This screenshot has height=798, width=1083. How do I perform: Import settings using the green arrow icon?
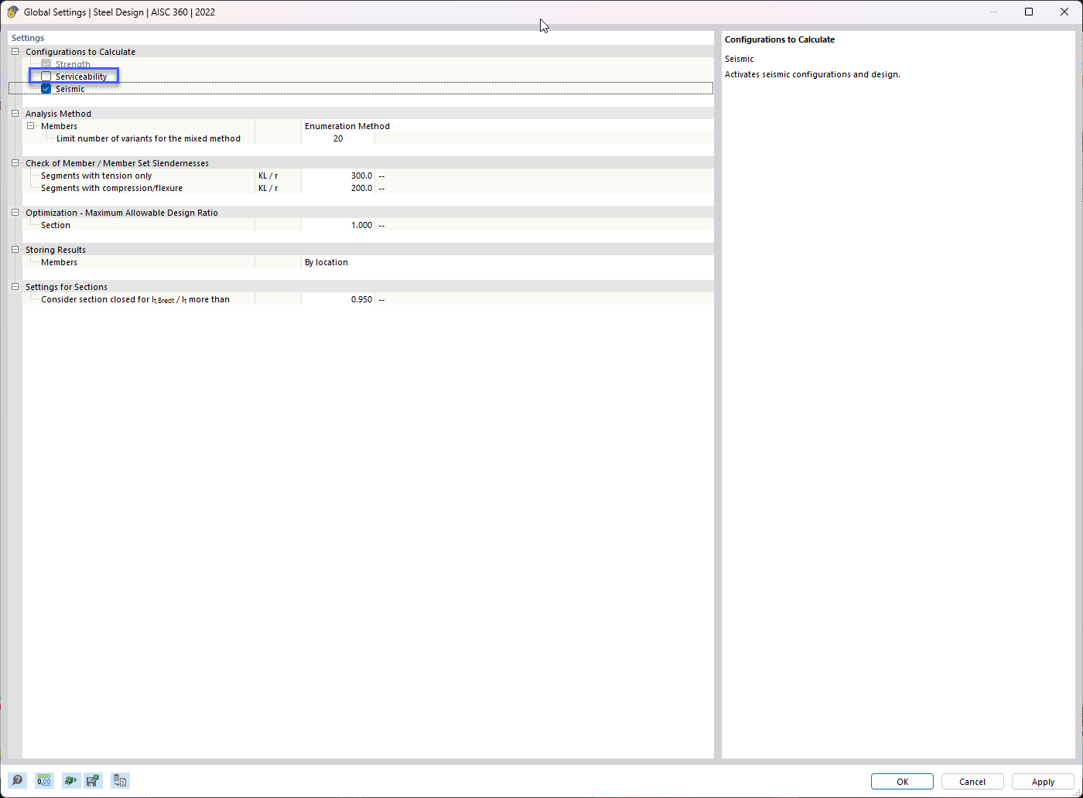coord(70,780)
